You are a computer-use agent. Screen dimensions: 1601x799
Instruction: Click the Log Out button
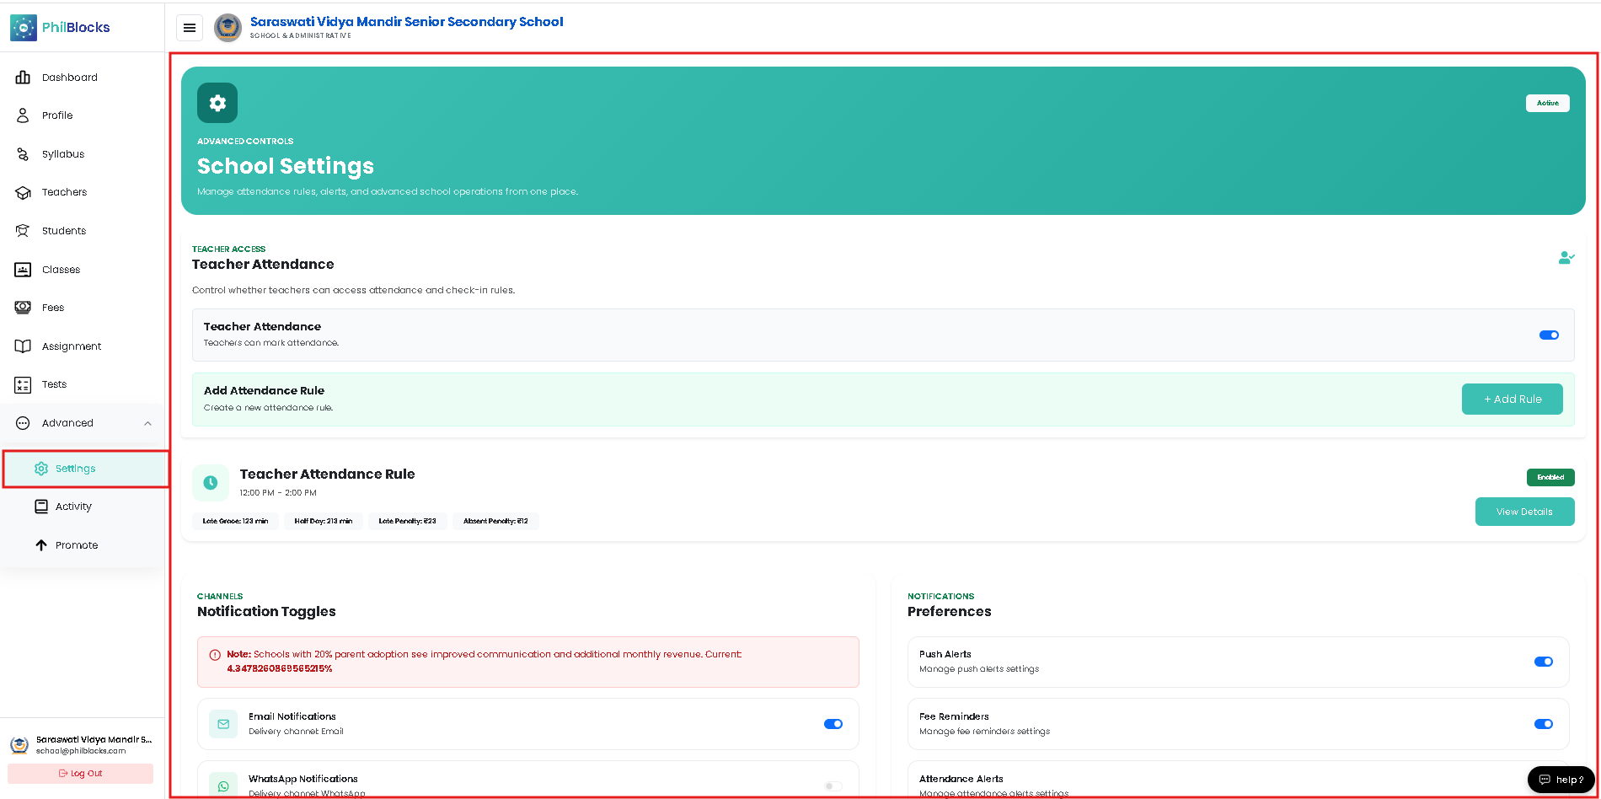[x=81, y=774]
